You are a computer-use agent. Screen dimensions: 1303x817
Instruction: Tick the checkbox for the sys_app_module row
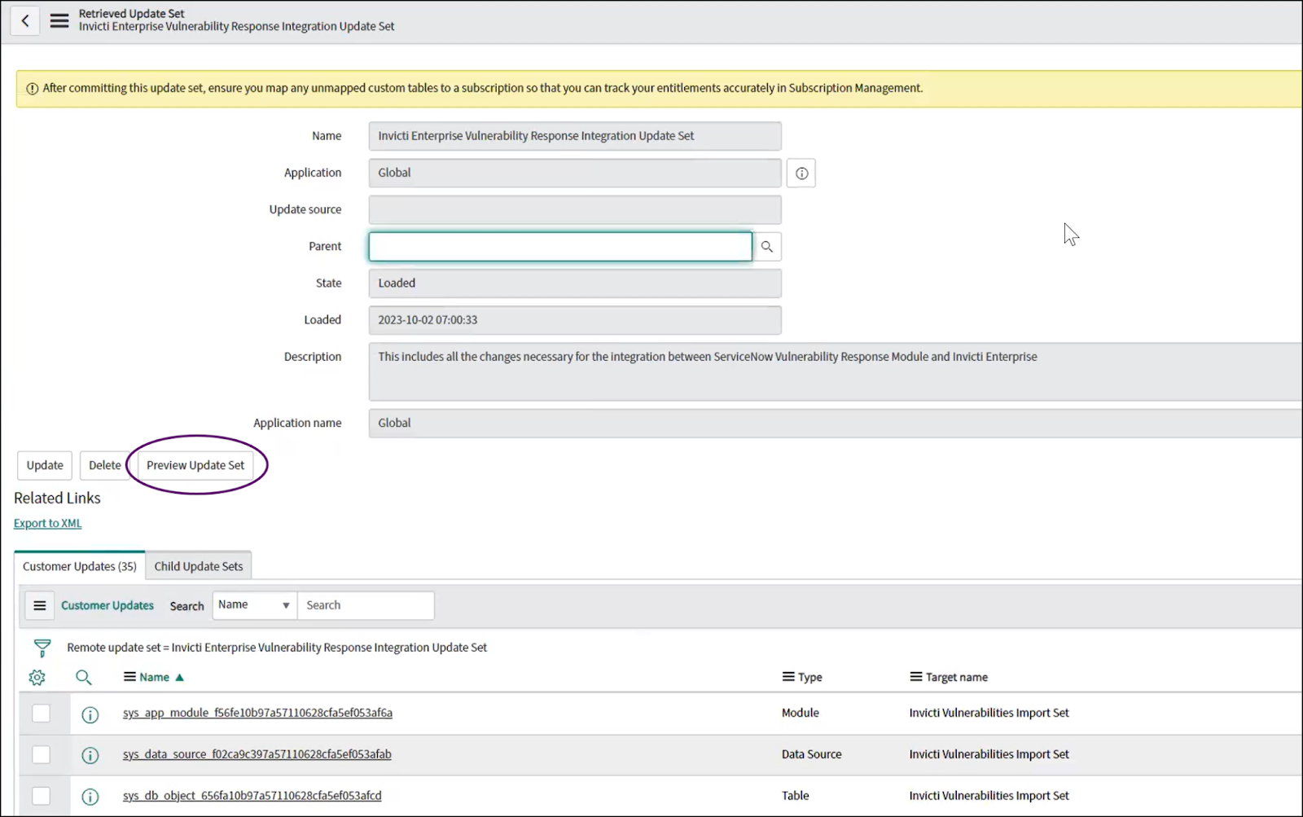tap(41, 713)
